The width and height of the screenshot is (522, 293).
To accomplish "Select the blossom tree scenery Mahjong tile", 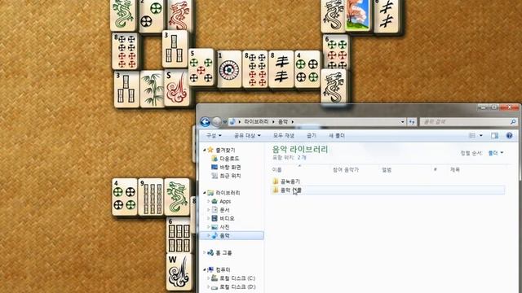I will pyautogui.click(x=359, y=15).
